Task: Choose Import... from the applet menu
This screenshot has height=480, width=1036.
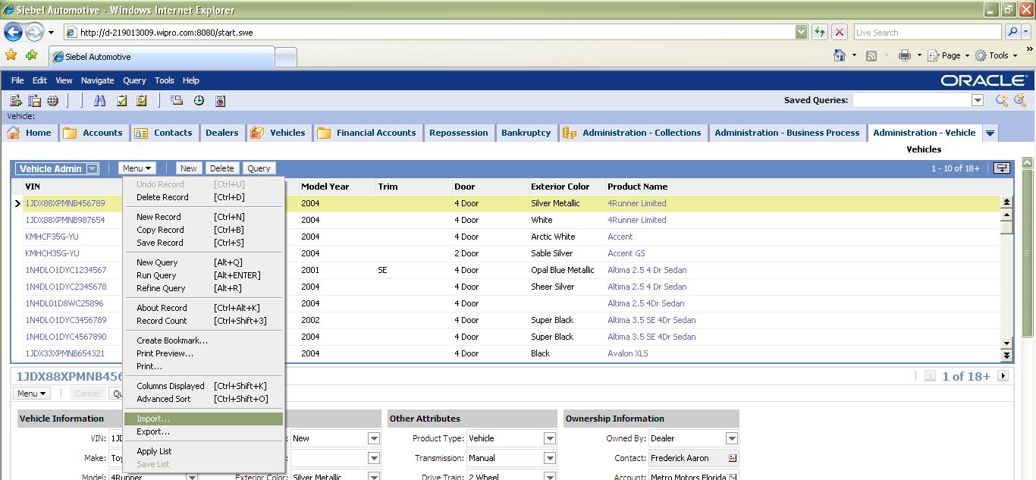Action: (x=203, y=419)
